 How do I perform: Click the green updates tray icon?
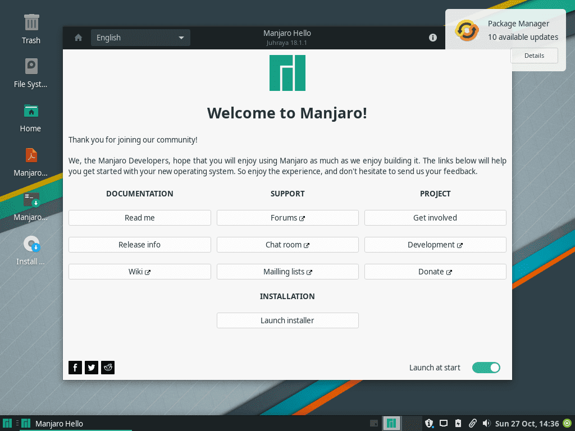click(x=566, y=423)
